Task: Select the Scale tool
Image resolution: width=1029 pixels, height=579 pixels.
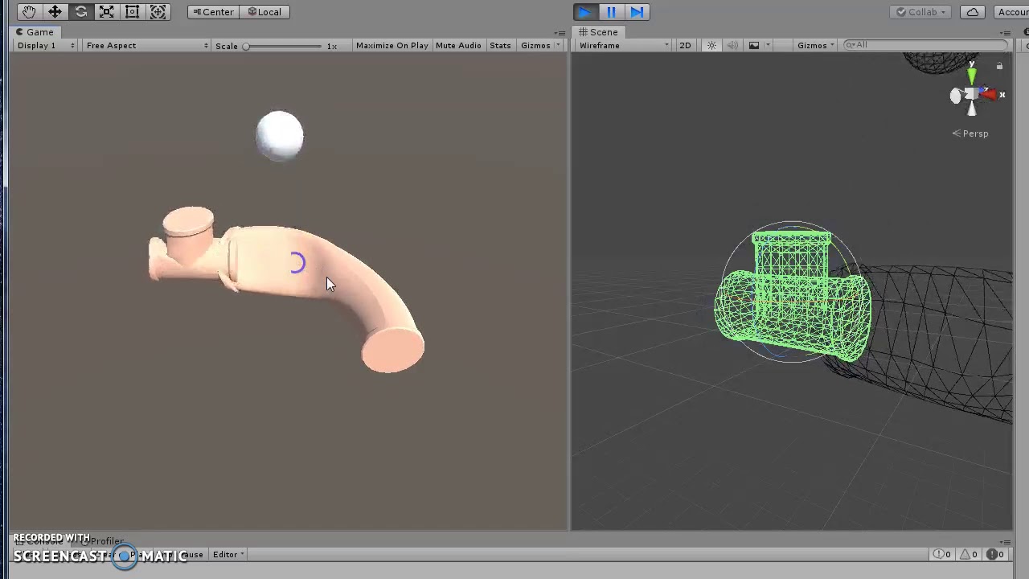Action: pyautogui.click(x=106, y=12)
